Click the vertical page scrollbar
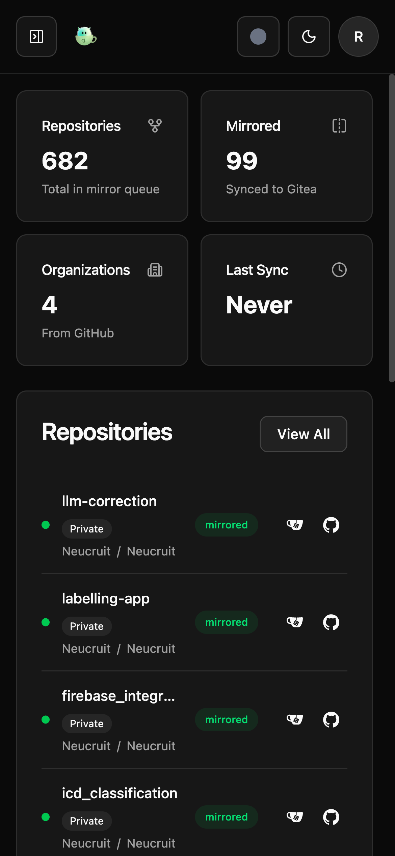Image resolution: width=395 pixels, height=856 pixels. [x=392, y=228]
